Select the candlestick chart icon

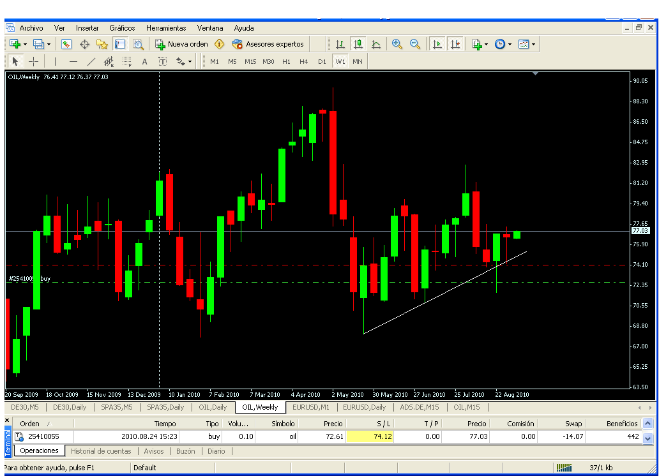[x=358, y=44]
